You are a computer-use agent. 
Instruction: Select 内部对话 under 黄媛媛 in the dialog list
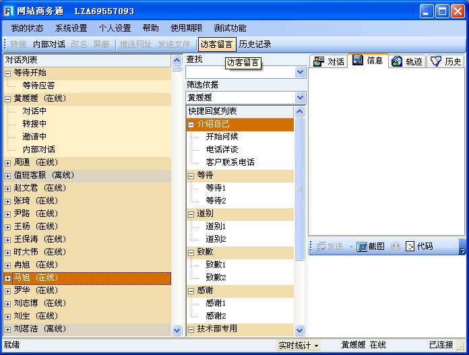coord(39,150)
